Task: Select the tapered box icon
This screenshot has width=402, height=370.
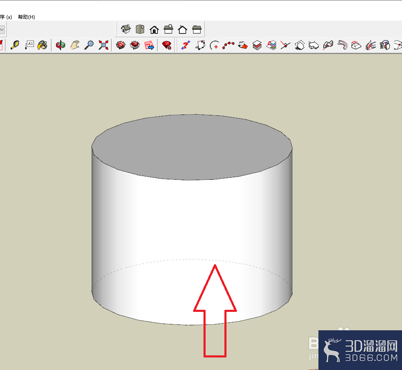Action: (x=356, y=45)
